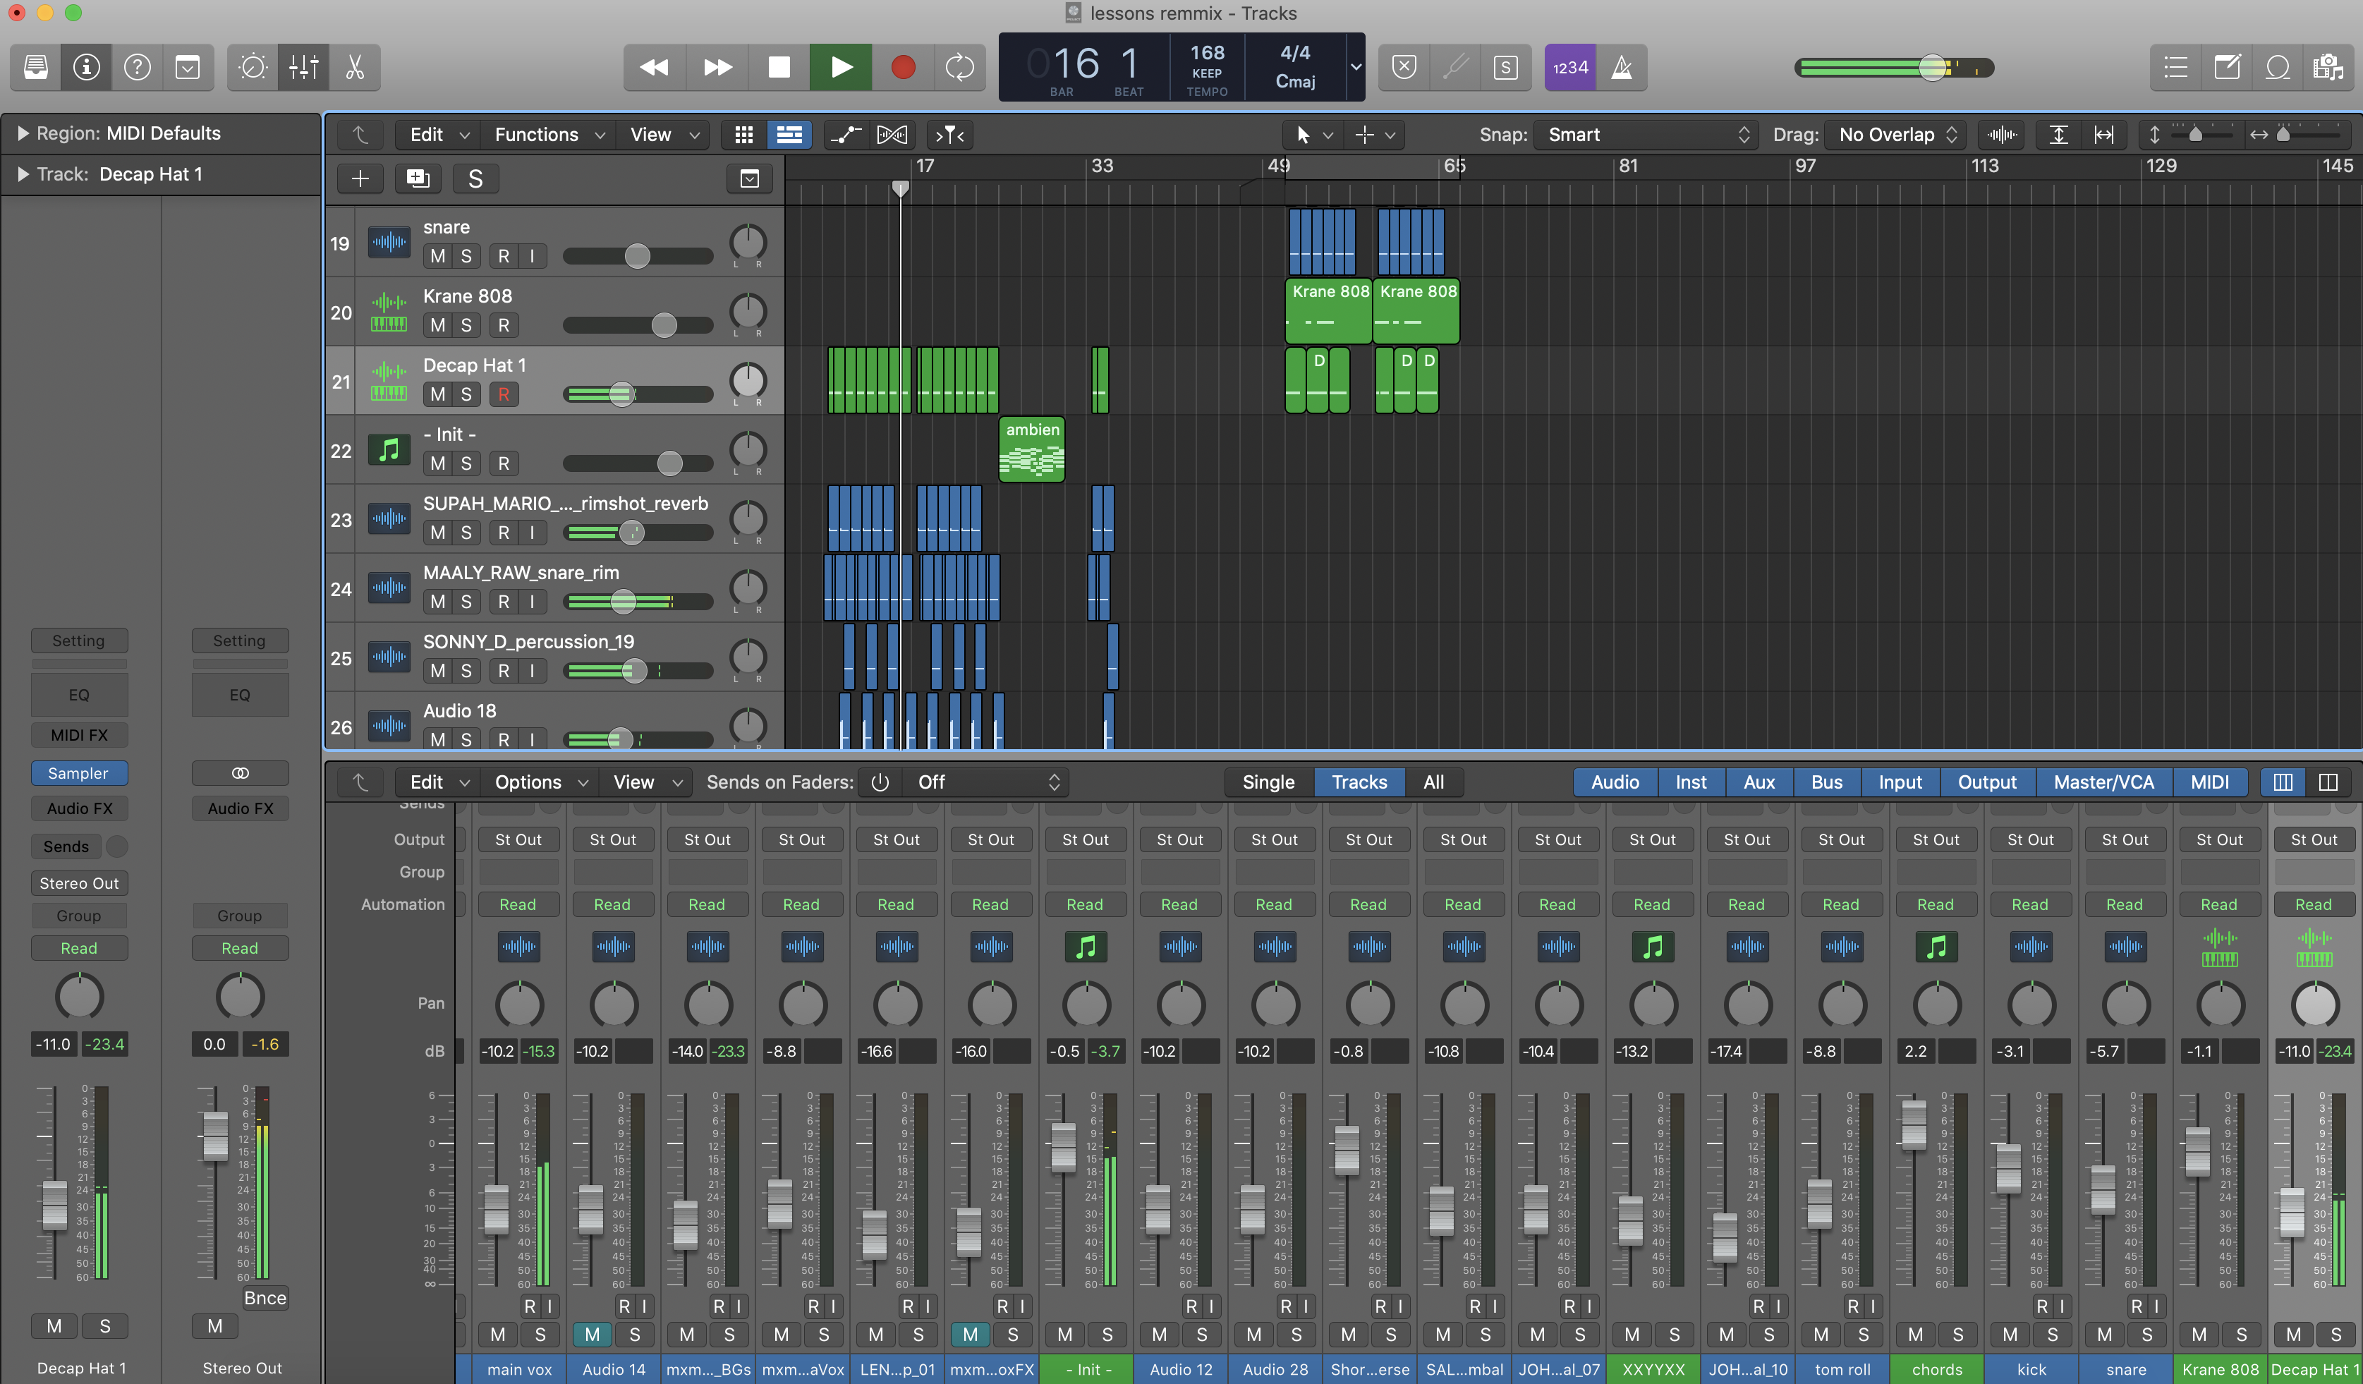The width and height of the screenshot is (2363, 1384).
Task: Click the Add Track plus button
Action: coord(360,178)
